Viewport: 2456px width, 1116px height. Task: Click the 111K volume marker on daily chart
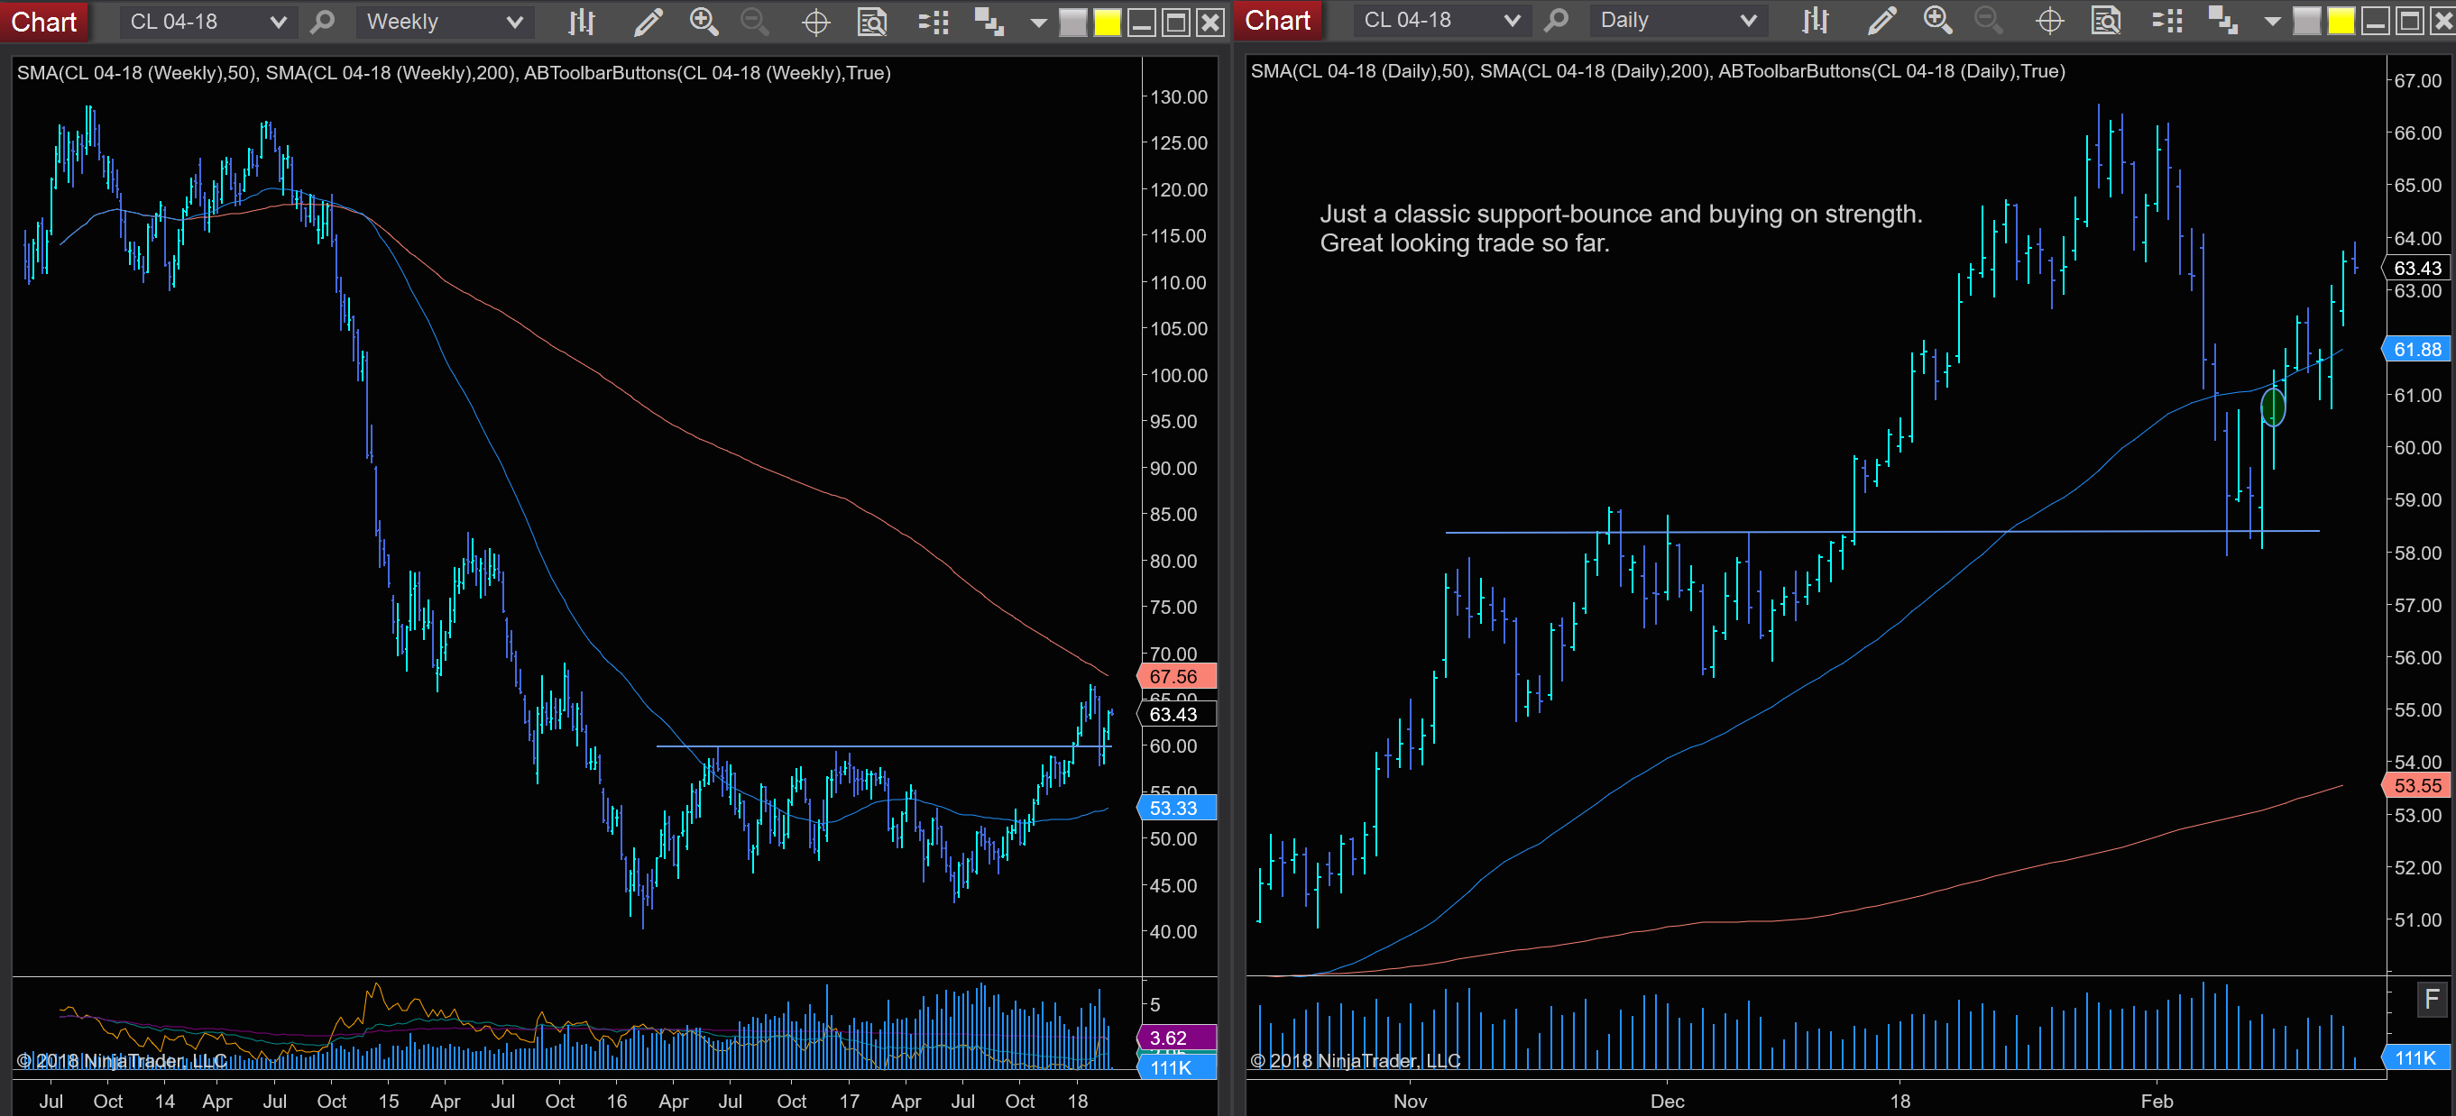click(x=2418, y=1057)
